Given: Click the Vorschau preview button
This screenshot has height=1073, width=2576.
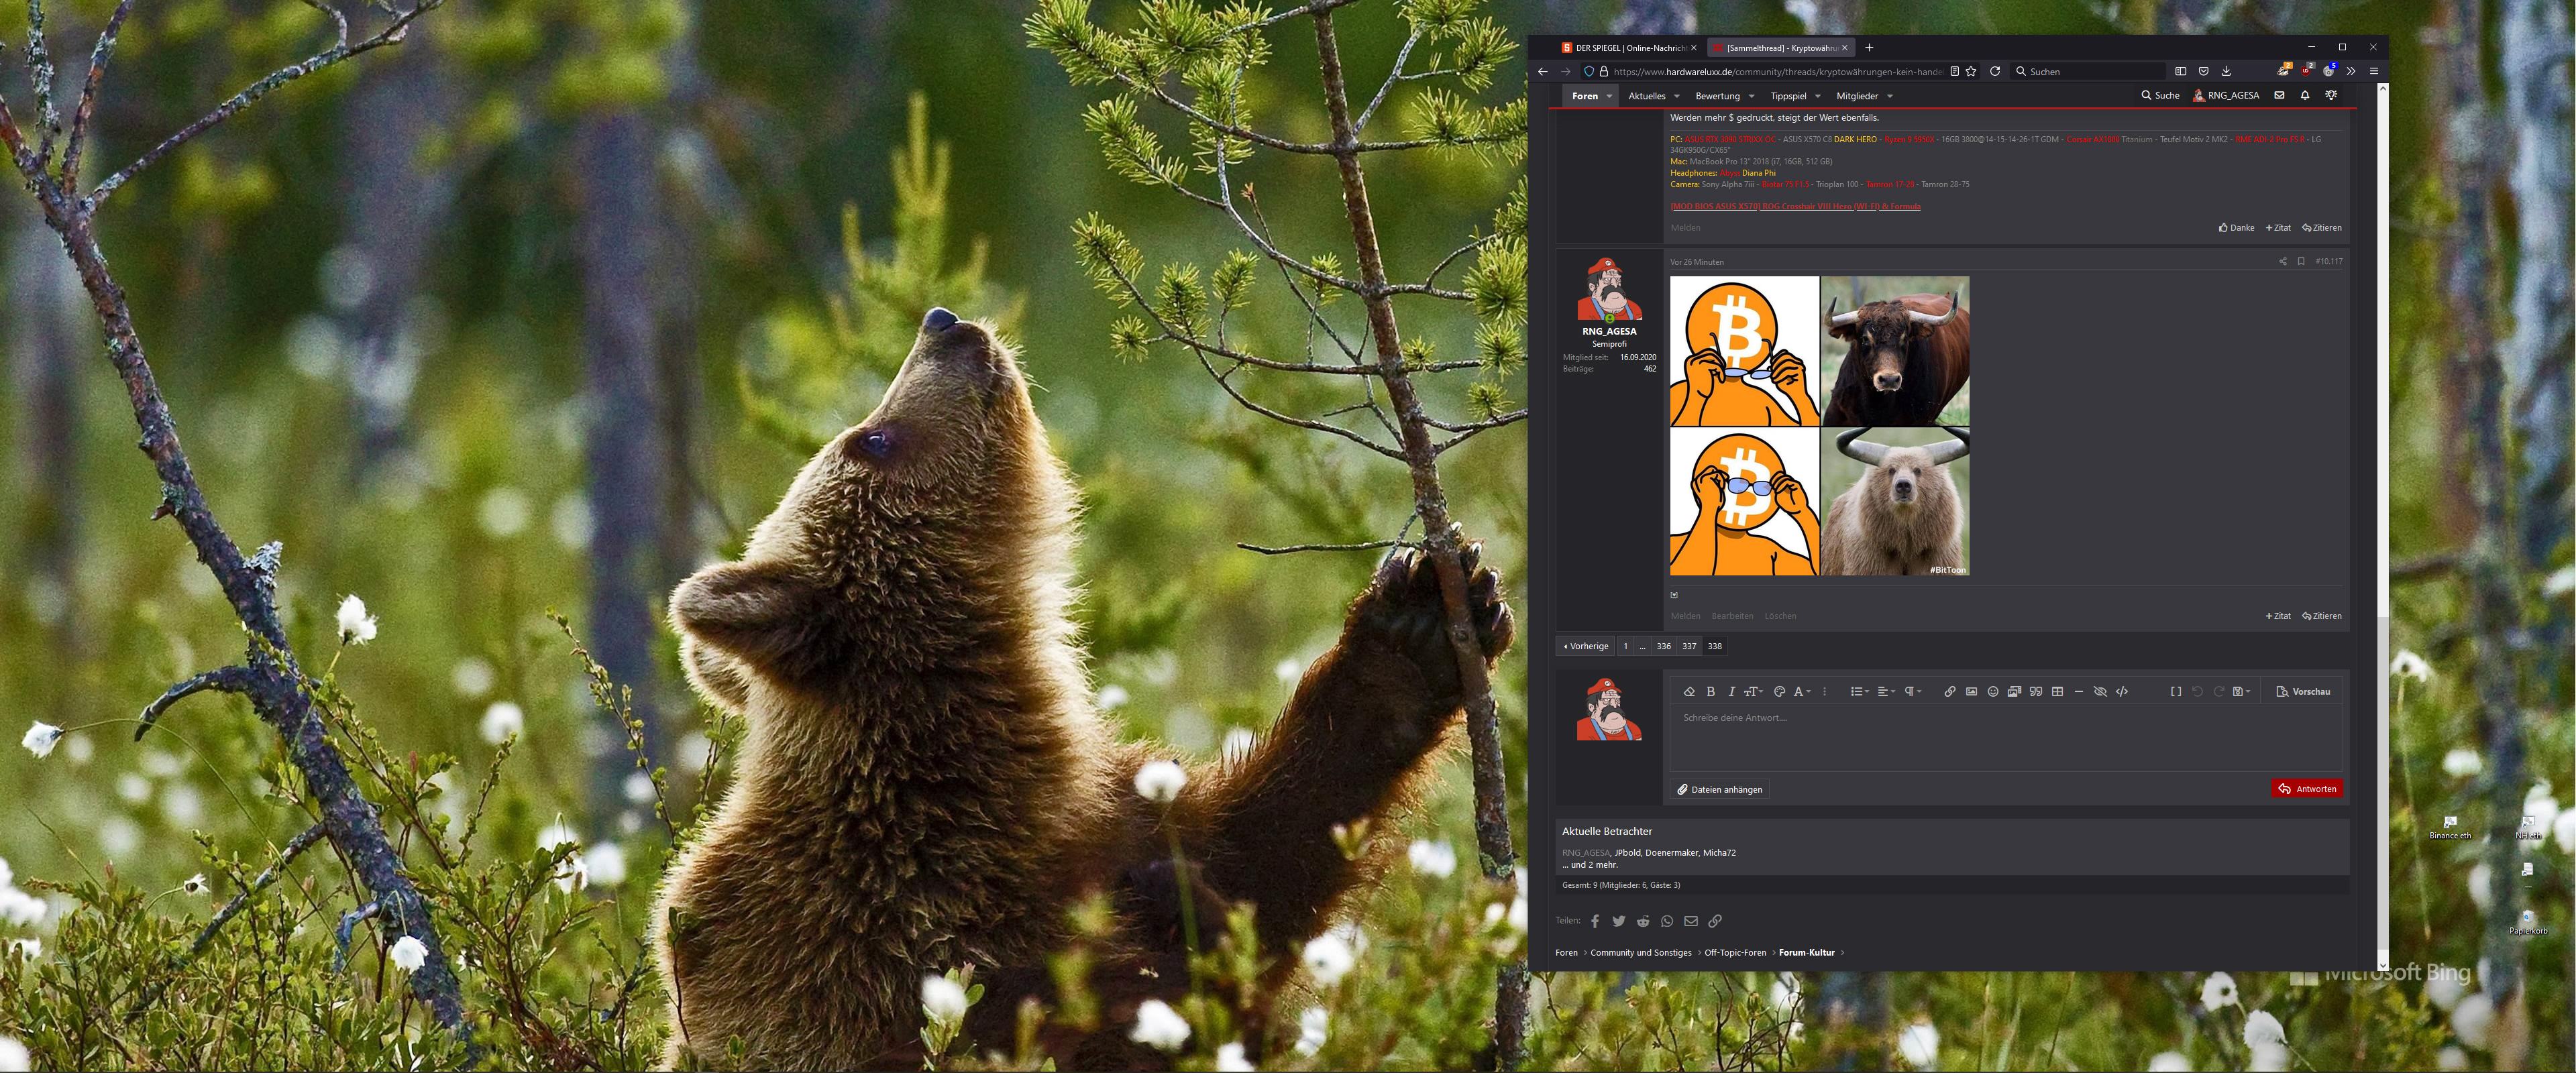Looking at the screenshot, I should (2303, 691).
